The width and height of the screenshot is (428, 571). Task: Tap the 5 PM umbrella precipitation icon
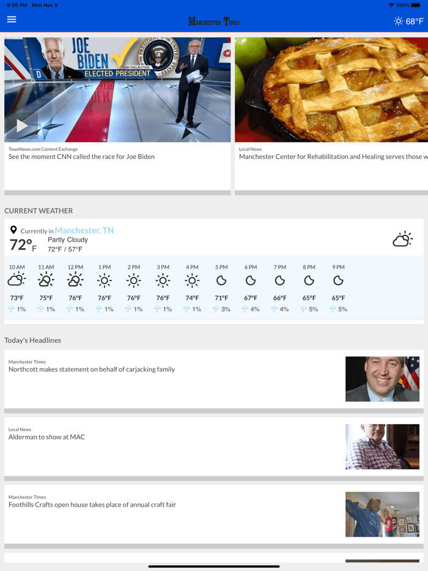click(x=216, y=309)
